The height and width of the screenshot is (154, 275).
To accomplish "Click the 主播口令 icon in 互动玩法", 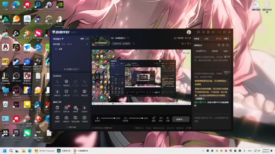I will tap(66, 91).
